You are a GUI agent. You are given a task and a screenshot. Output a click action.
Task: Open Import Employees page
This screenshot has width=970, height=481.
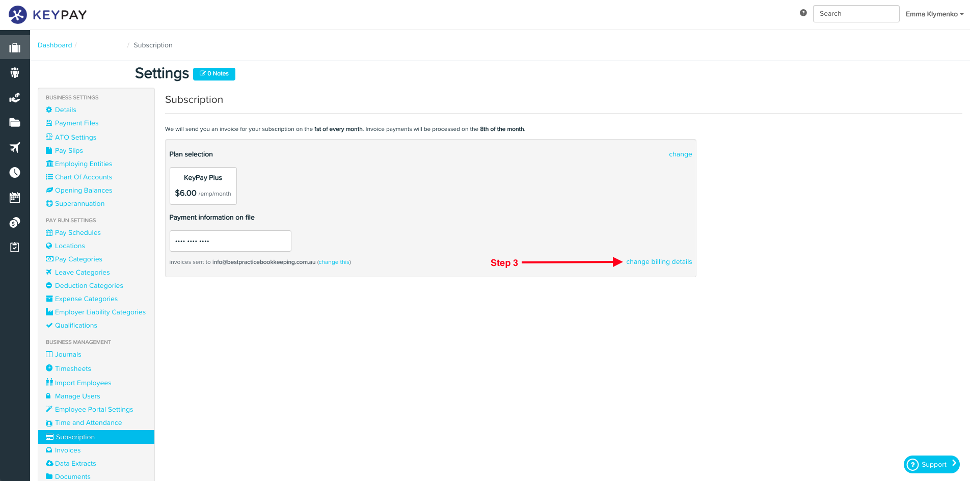[x=83, y=383]
